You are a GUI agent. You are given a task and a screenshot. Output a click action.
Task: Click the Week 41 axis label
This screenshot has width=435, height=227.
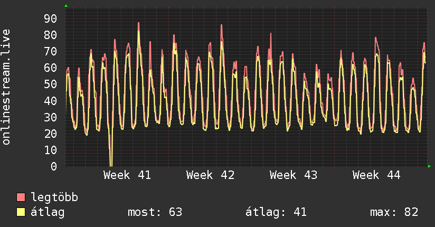point(127,175)
